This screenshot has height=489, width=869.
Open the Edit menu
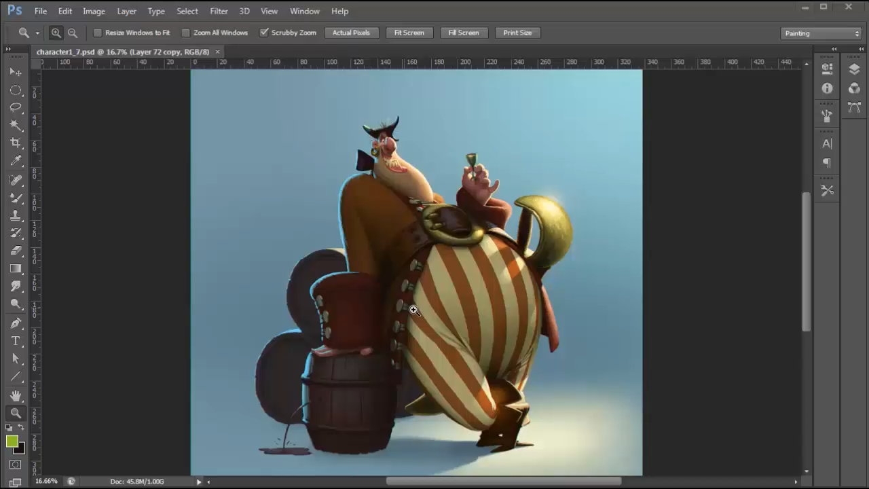65,11
